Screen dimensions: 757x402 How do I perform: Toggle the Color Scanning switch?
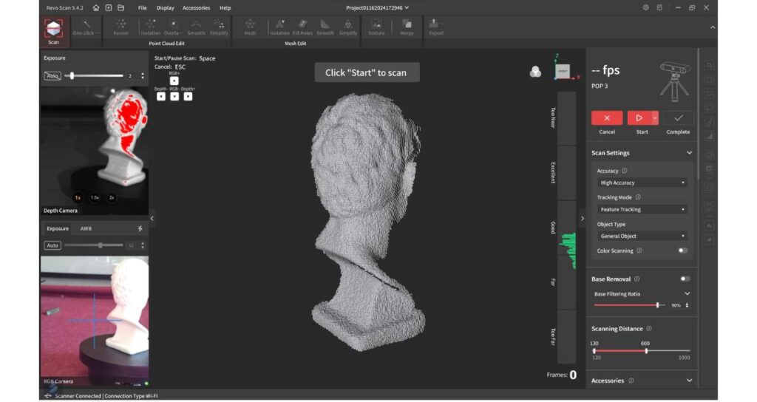[683, 251]
